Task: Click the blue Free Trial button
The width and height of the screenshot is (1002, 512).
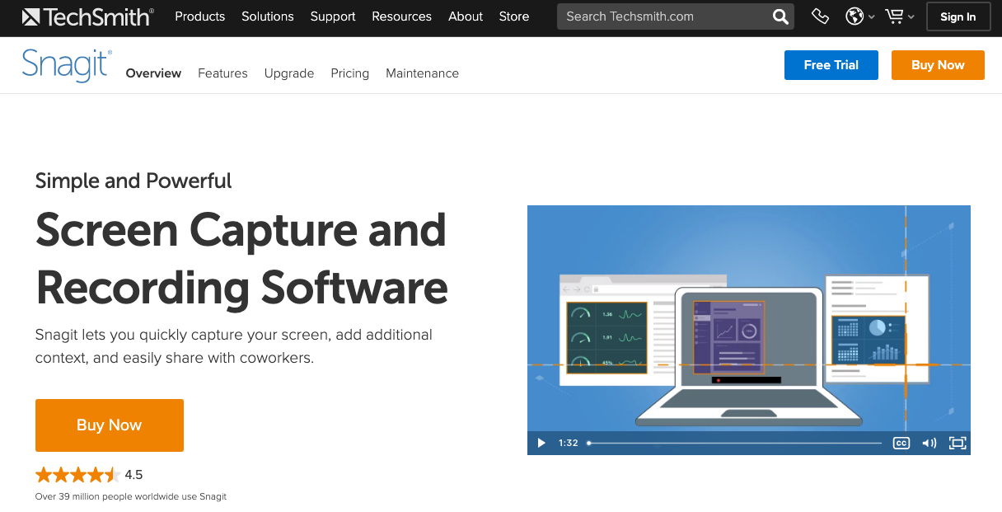Action: (x=831, y=65)
